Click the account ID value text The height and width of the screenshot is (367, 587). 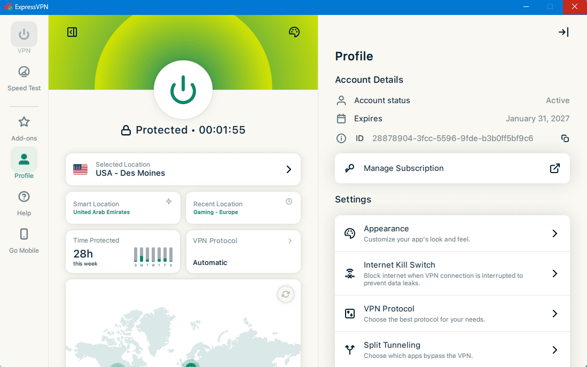[452, 138]
